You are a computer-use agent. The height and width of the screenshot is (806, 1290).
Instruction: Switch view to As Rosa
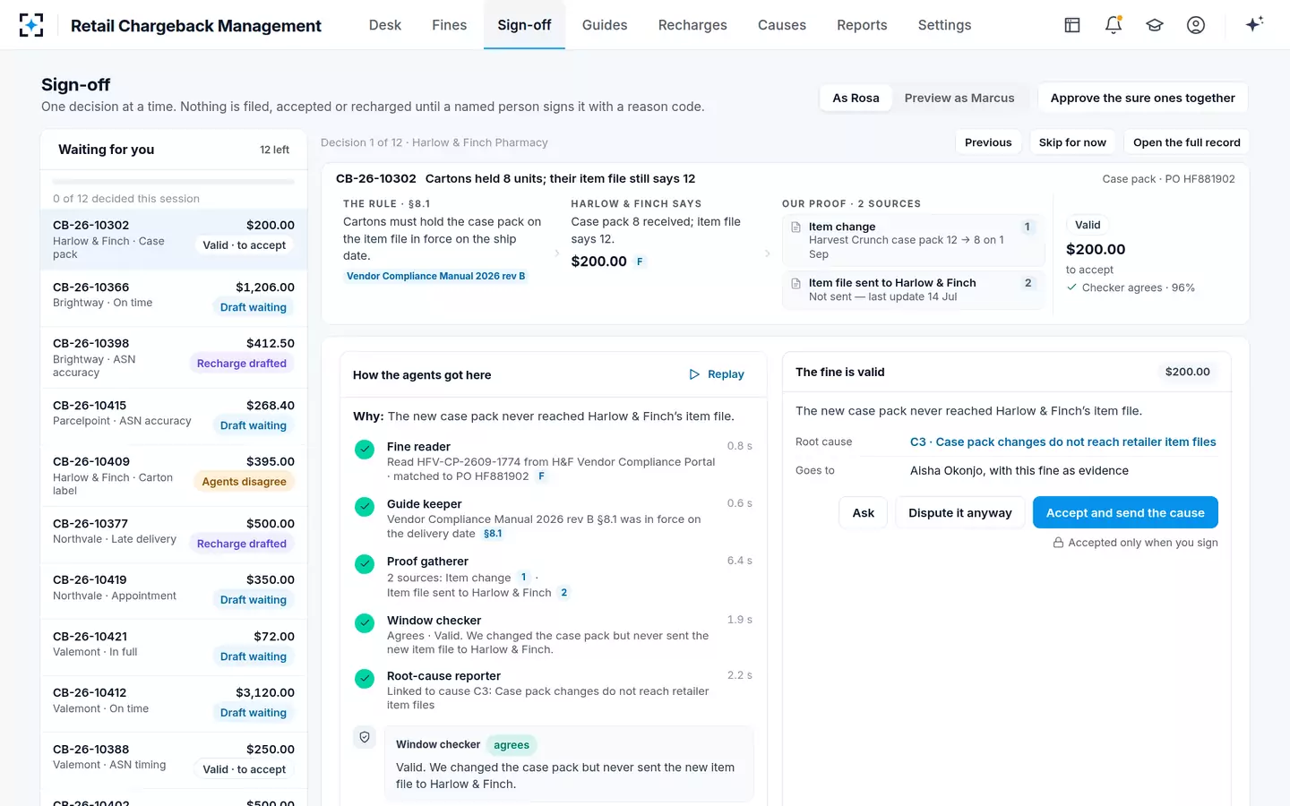point(856,98)
